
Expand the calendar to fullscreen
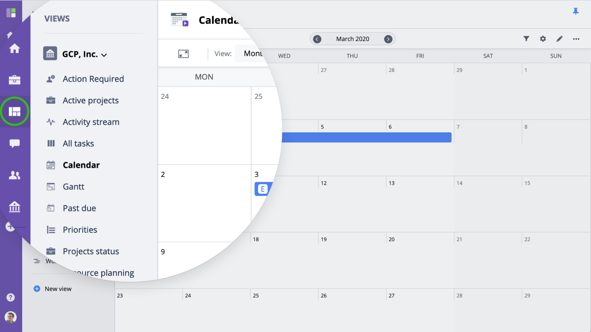point(184,54)
